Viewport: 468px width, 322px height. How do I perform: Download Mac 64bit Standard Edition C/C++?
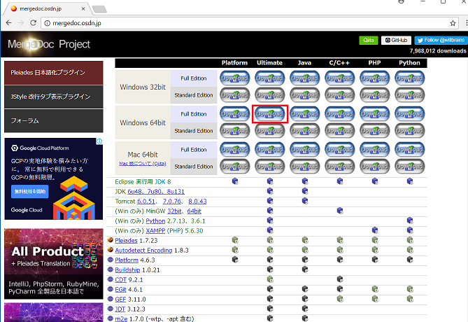click(x=340, y=167)
